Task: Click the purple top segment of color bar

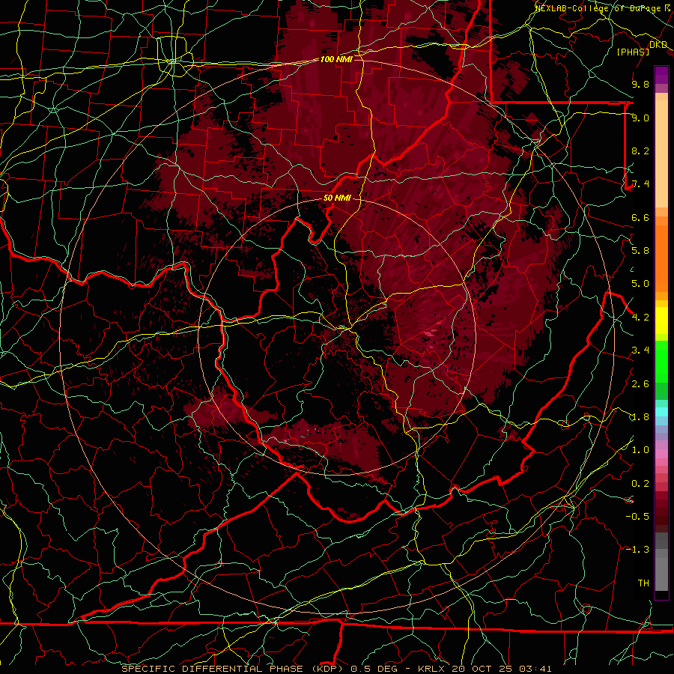Action: 661,75
